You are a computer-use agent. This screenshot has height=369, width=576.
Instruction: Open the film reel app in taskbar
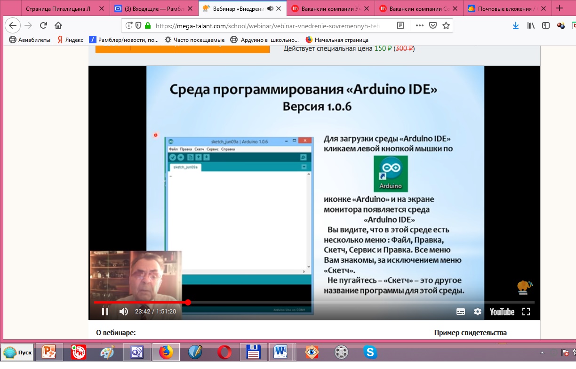coord(341,352)
